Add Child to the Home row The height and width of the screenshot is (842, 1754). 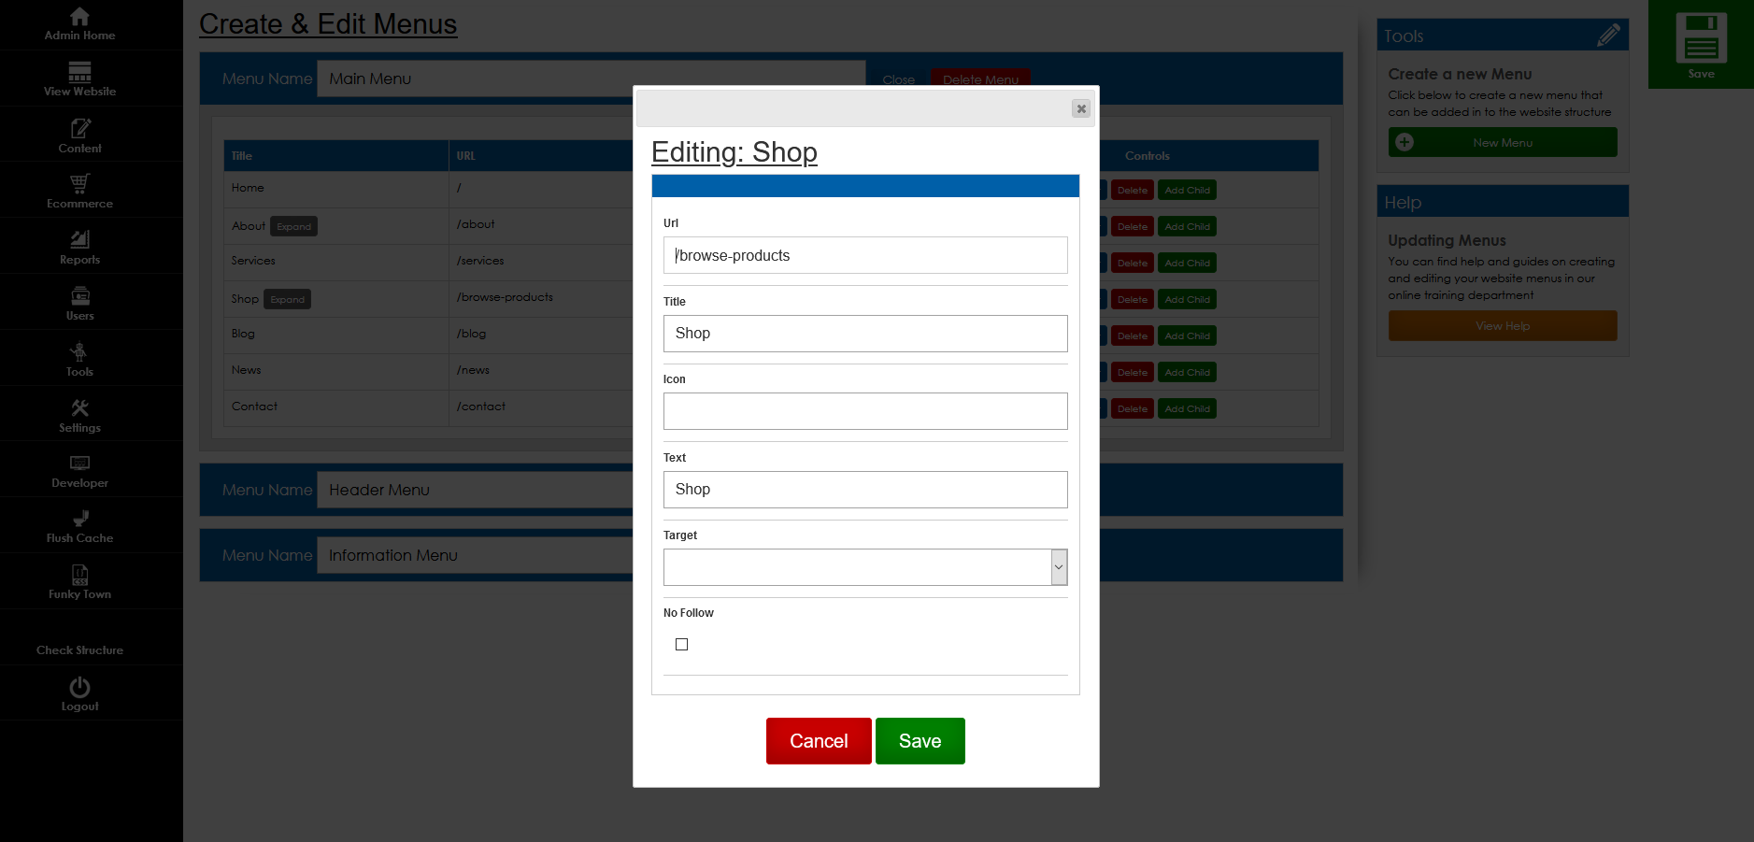point(1187,190)
